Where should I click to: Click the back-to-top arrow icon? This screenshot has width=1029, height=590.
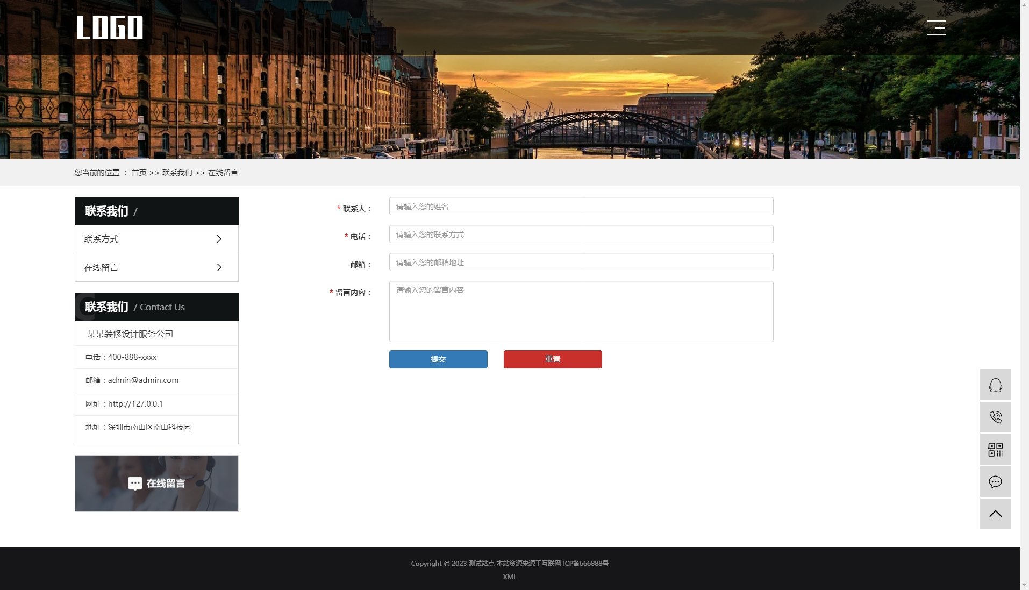pyautogui.click(x=995, y=514)
